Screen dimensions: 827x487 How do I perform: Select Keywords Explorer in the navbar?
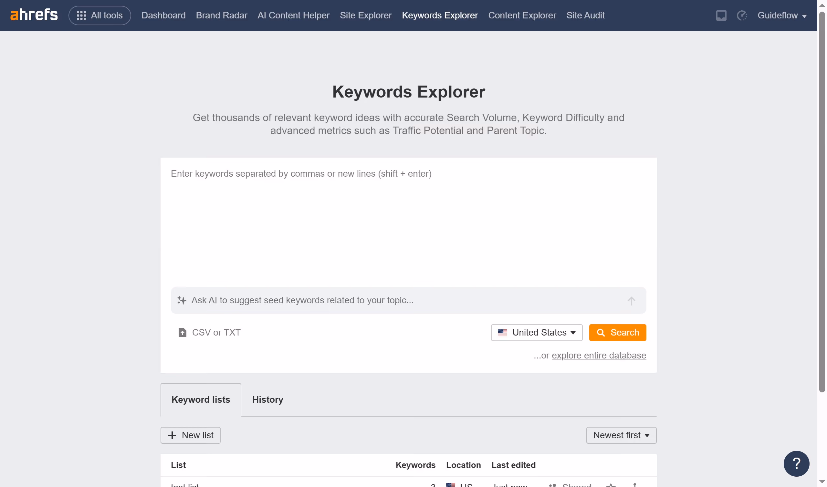(440, 16)
